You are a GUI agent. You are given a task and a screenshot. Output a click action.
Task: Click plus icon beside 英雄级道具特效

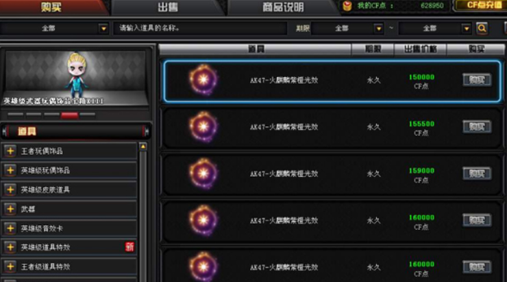click(10, 247)
